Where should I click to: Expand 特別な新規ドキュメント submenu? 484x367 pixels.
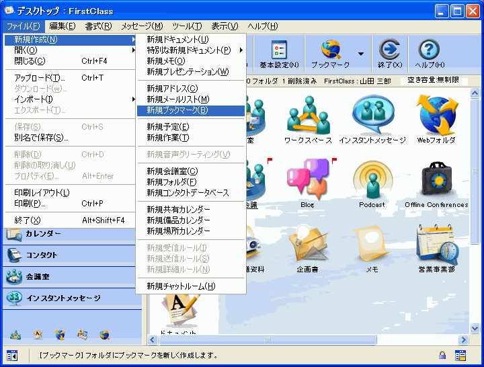click(191, 50)
